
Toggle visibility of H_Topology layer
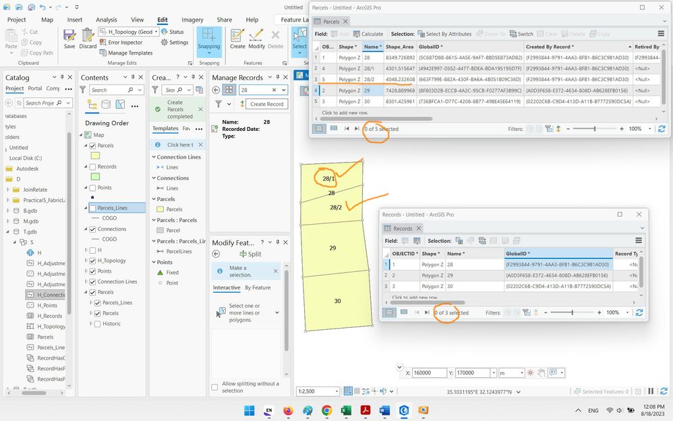tap(92, 260)
